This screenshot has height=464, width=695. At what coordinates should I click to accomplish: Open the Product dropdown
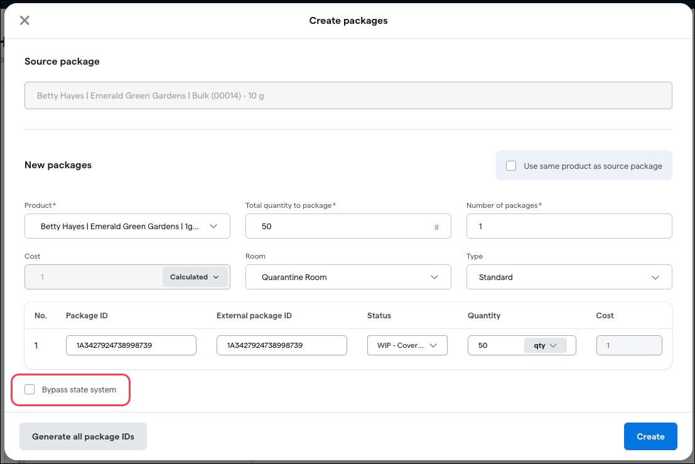(x=127, y=226)
